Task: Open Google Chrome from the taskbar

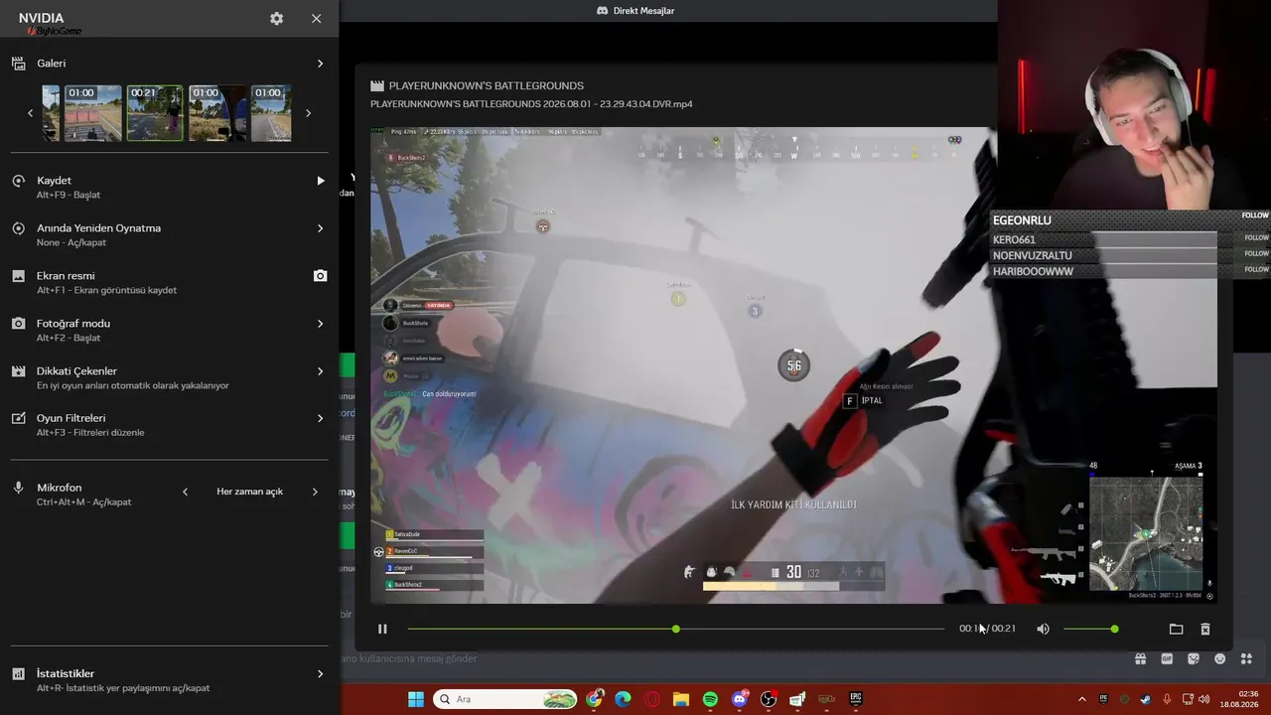Action: 594,699
